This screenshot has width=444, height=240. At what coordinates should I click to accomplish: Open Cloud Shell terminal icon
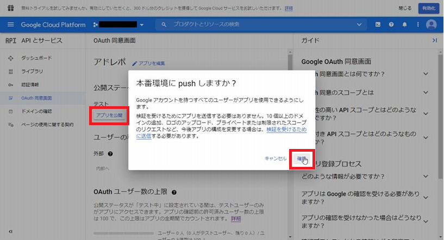(378, 24)
